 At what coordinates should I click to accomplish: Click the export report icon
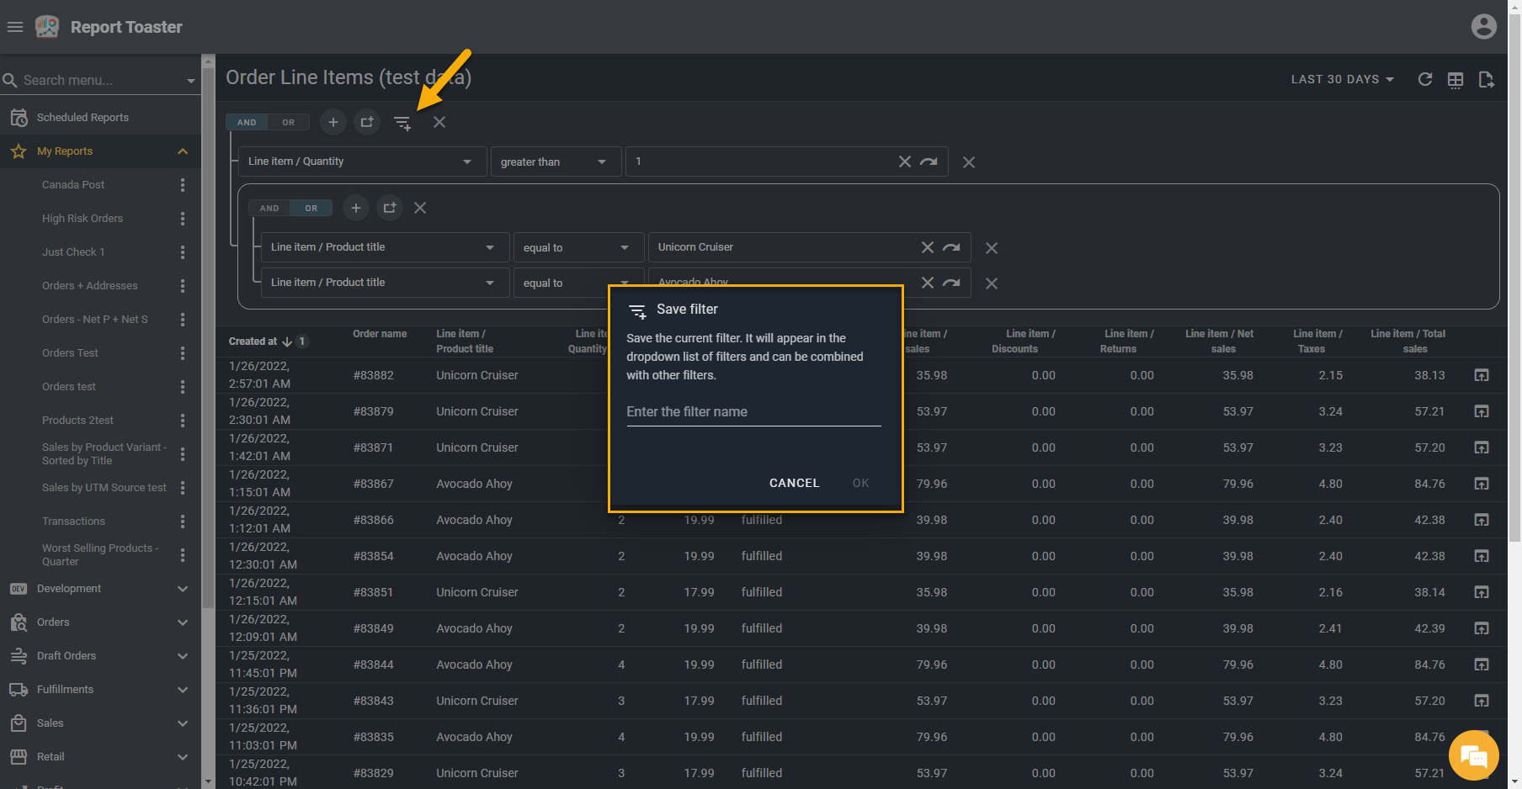1486,80
